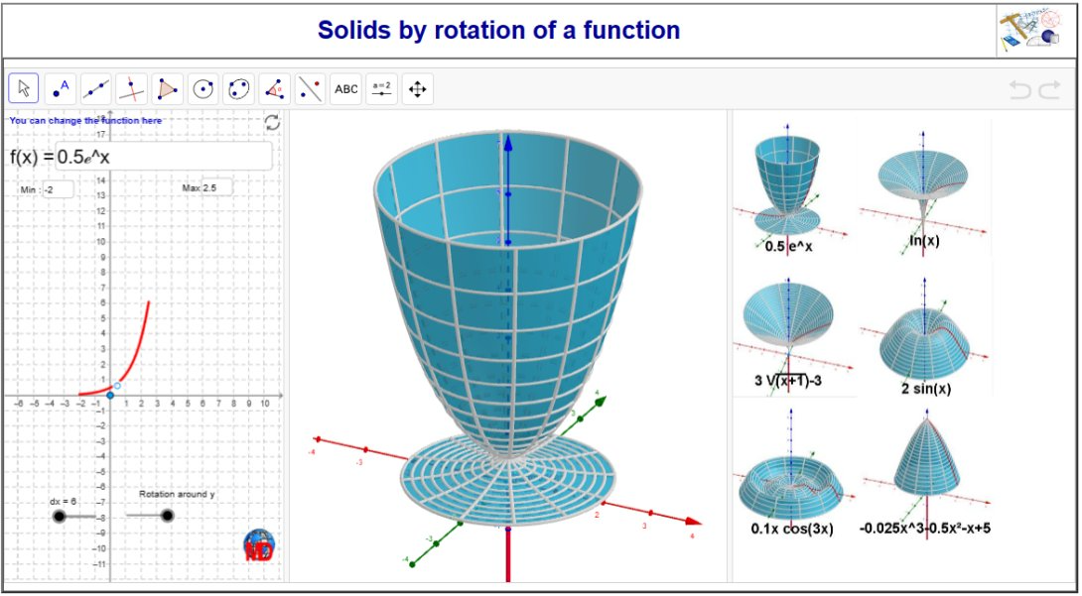This screenshot has height=596, width=1082.
Task: Click the dx = 6 slider knob
Action: tap(62, 515)
